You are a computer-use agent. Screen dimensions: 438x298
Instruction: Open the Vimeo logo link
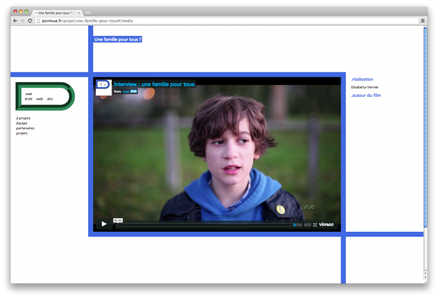326,225
